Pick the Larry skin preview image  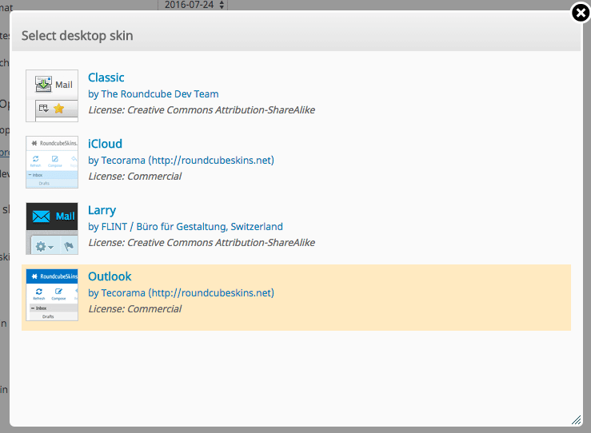pos(52,228)
